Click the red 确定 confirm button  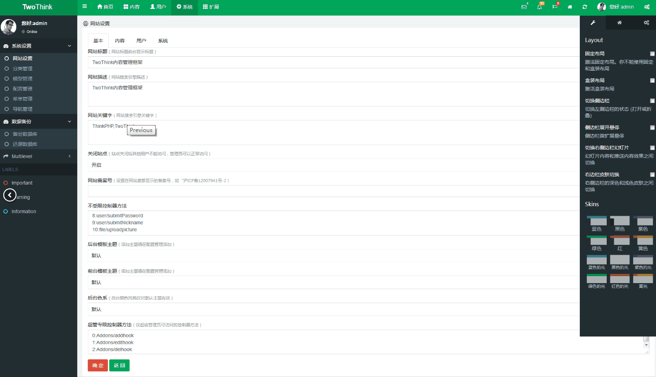point(97,365)
